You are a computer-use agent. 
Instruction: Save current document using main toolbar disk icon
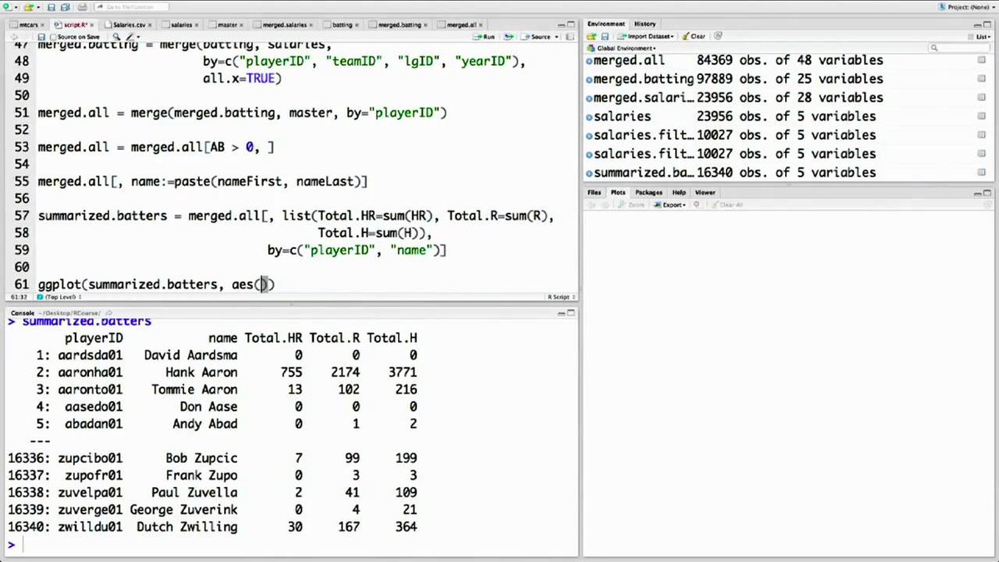(x=51, y=7)
